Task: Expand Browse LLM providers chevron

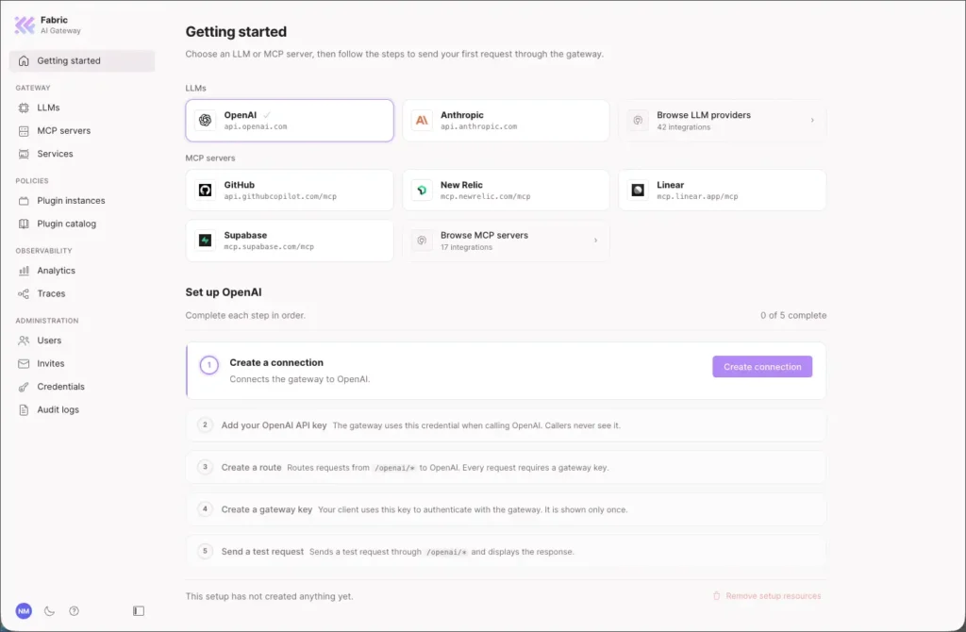Action: click(812, 120)
